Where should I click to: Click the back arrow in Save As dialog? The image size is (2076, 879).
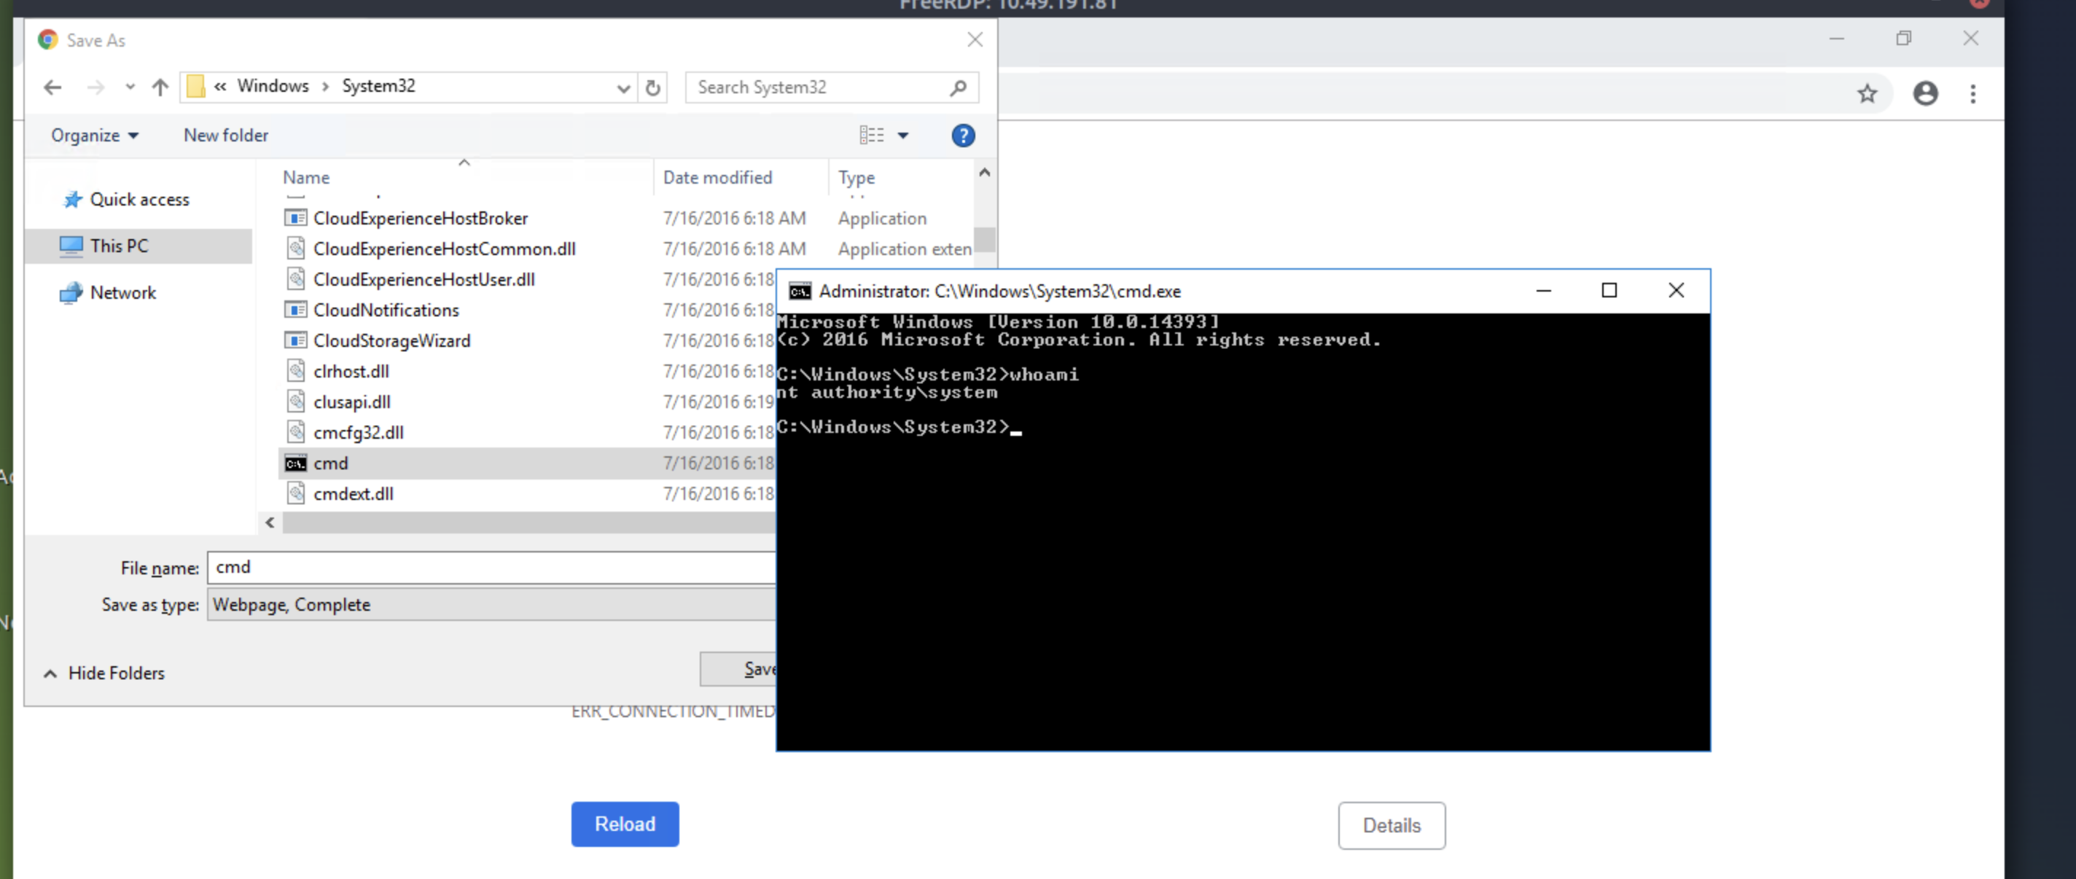click(x=53, y=87)
